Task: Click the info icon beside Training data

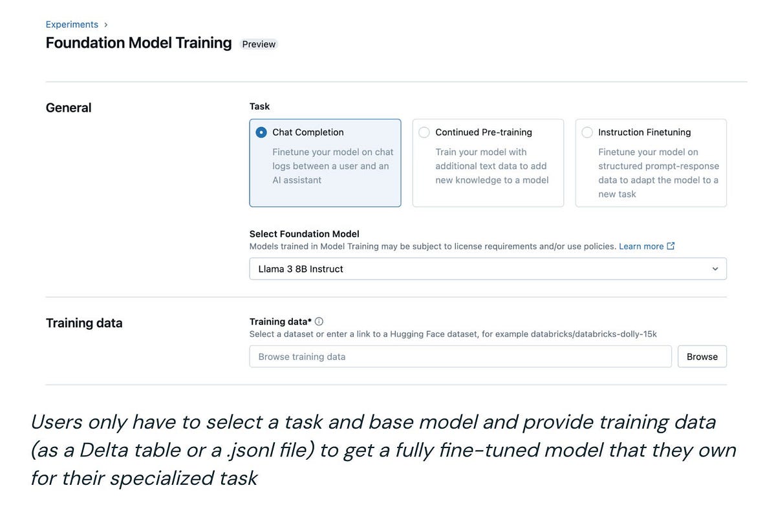Action: [319, 322]
